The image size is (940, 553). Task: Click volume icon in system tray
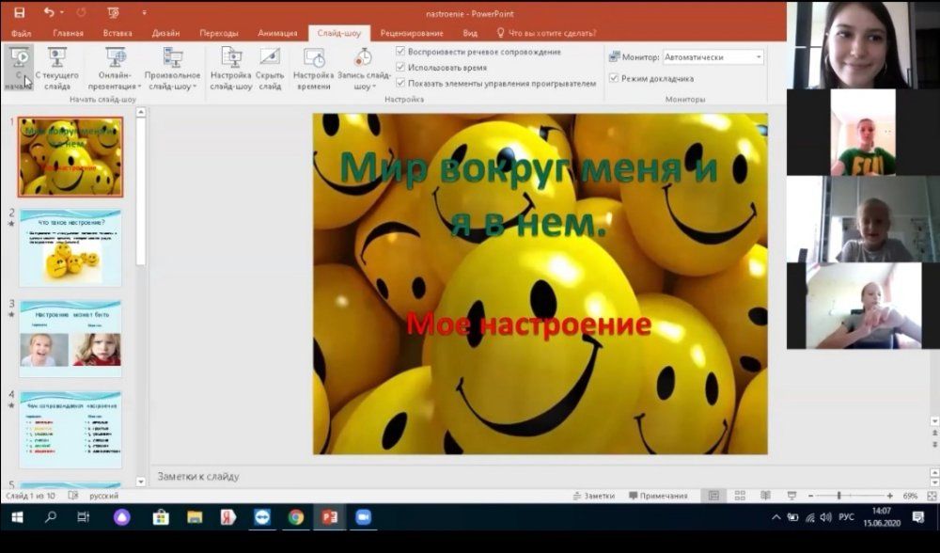pos(826,517)
